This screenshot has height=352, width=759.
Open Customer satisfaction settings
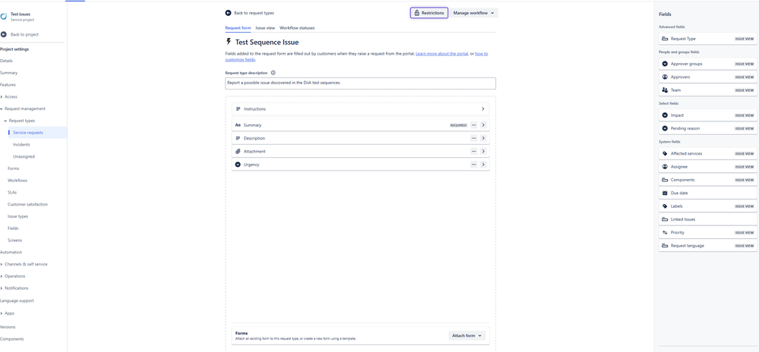(27, 205)
